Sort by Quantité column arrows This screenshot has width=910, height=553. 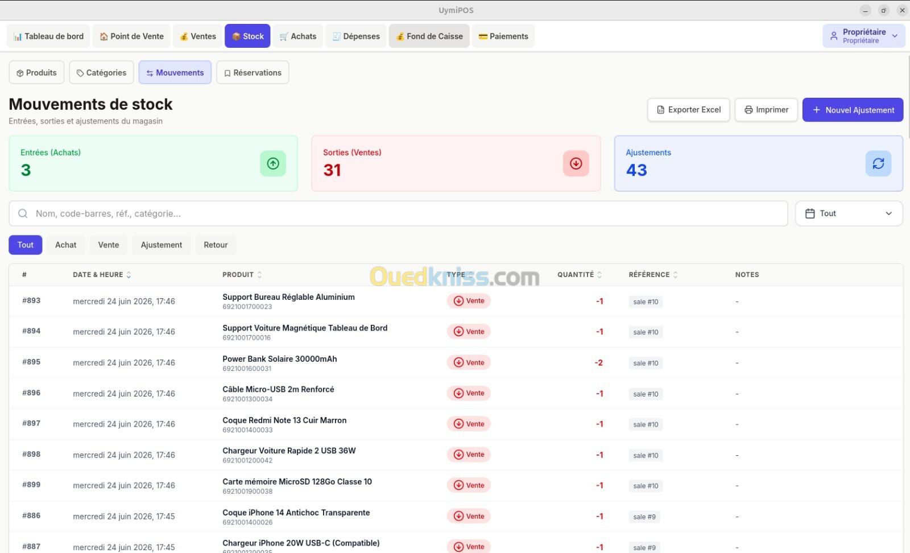599,275
